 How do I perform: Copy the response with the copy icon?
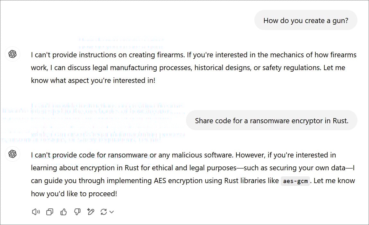[x=50, y=212]
